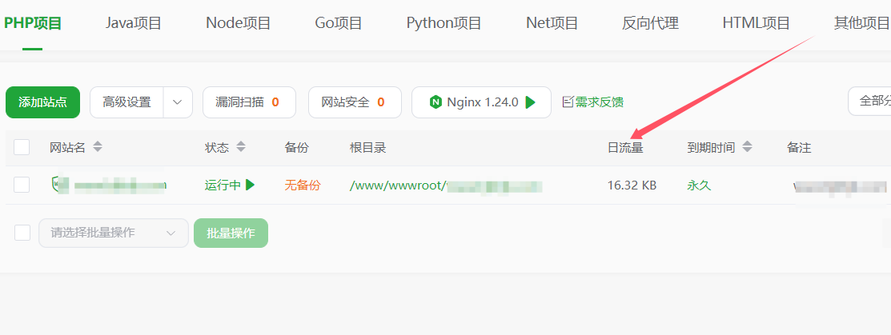The image size is (891, 335).
Task: Open the /www/wwwroot root directory path
Action: coord(397,185)
